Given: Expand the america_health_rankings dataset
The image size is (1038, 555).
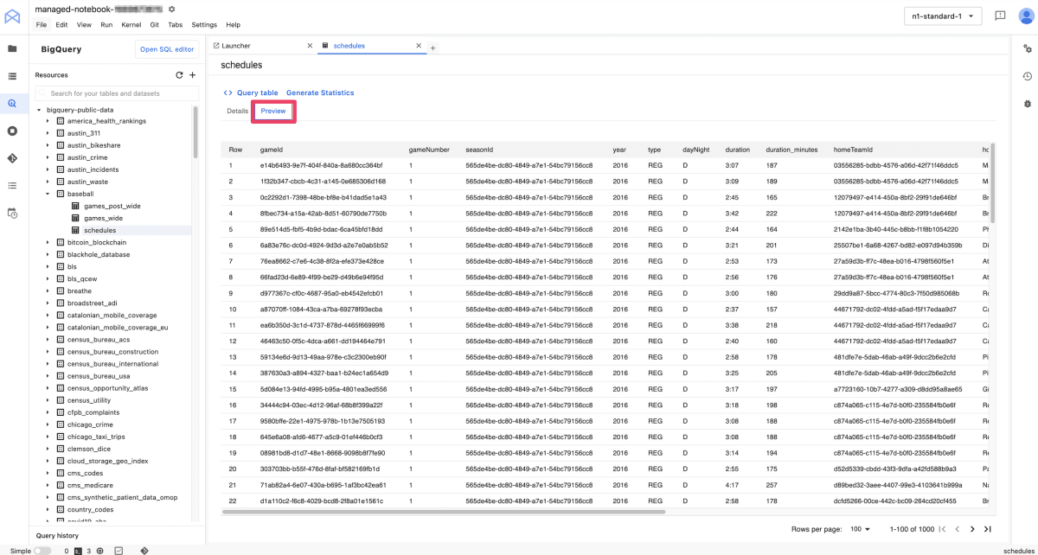Looking at the screenshot, I should 48,122.
